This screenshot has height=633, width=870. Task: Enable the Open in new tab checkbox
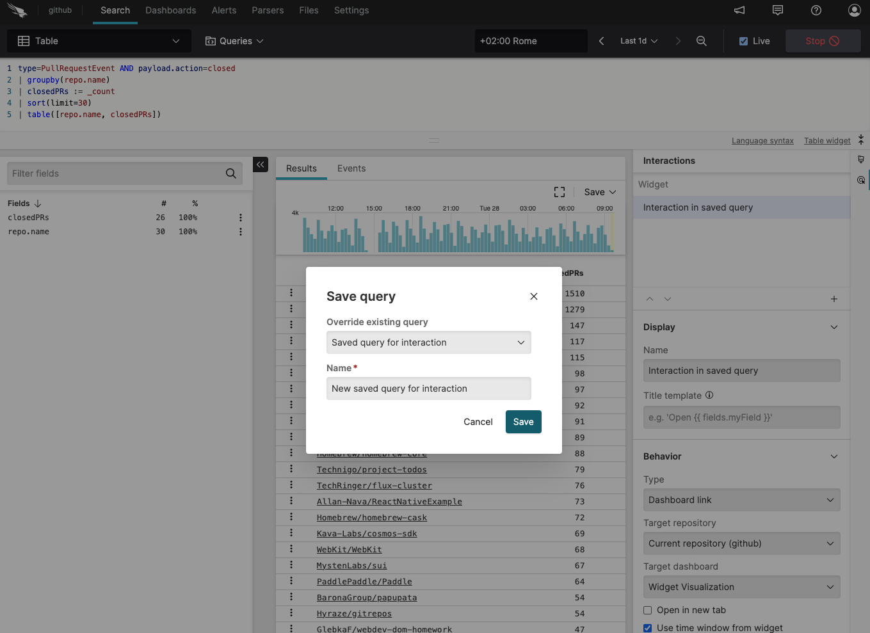tap(647, 610)
